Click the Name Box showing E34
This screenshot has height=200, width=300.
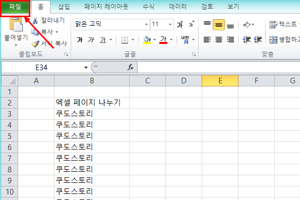(42, 68)
